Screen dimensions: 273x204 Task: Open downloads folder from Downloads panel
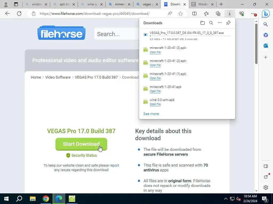[x=203, y=23]
